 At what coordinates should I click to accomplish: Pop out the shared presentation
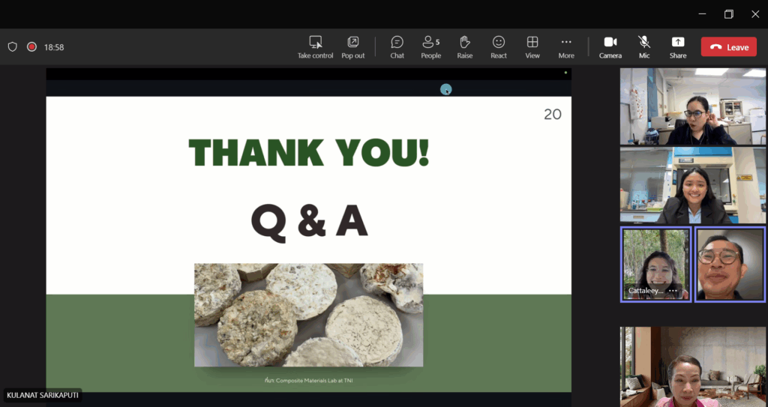click(352, 43)
